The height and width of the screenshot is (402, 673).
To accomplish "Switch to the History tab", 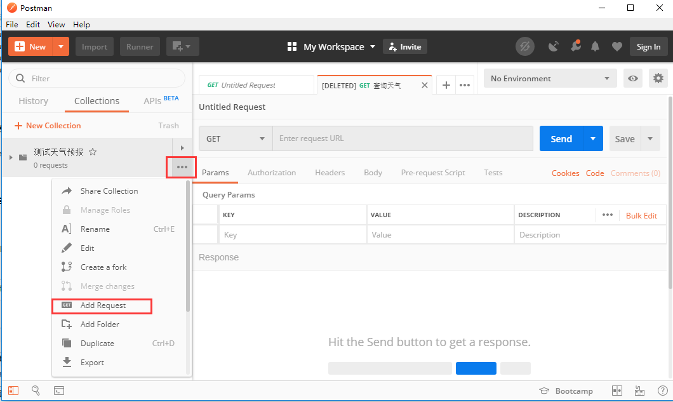I will point(34,101).
